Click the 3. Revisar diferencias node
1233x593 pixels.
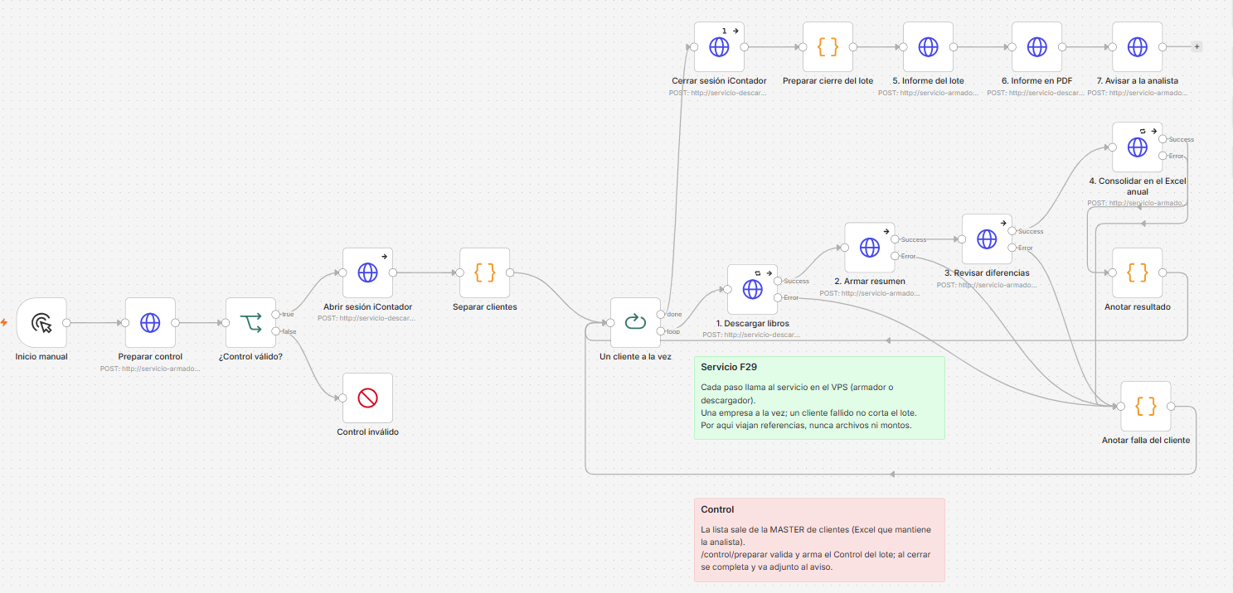click(987, 239)
